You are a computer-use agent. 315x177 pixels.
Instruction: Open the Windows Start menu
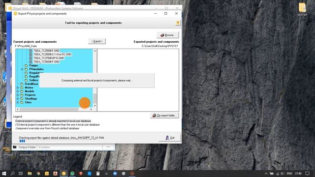(x=4, y=174)
